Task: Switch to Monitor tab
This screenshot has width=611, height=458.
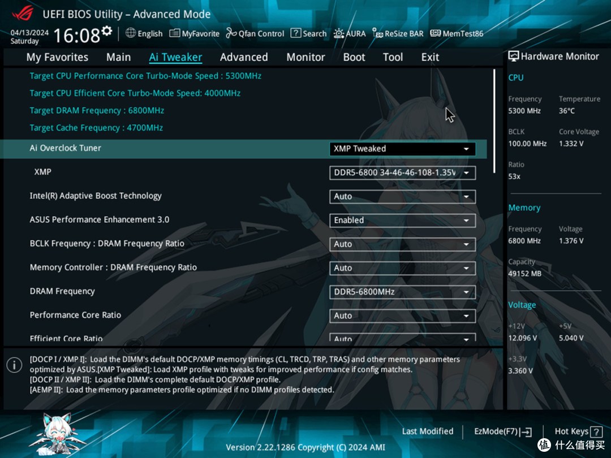Action: coord(305,57)
